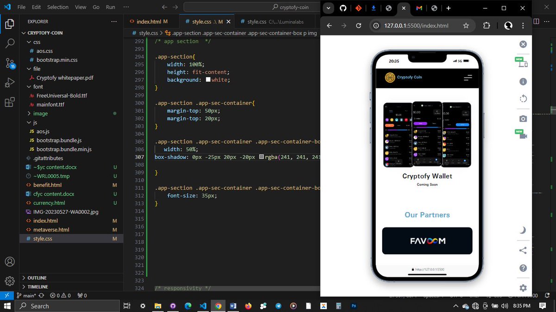Click the Chrome address bar URL
This screenshot has width=556, height=312.
[416, 26]
